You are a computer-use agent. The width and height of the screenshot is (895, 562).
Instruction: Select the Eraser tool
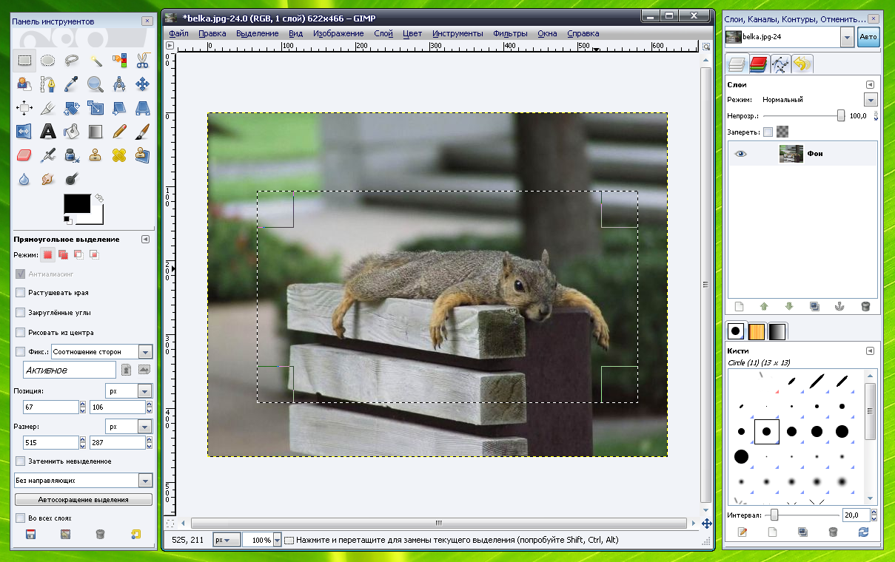24,155
